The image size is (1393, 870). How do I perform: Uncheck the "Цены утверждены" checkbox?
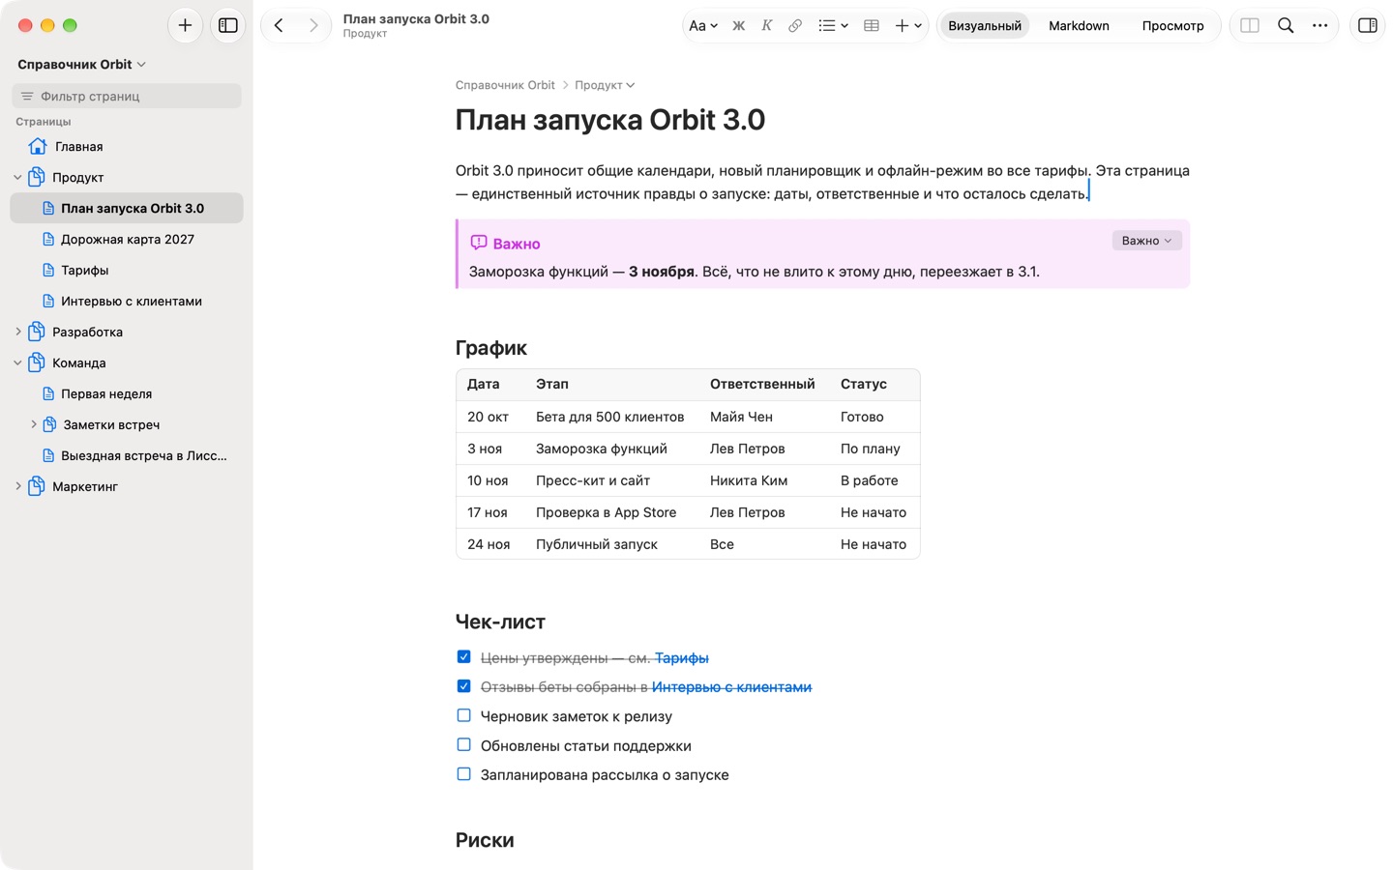pos(463,657)
